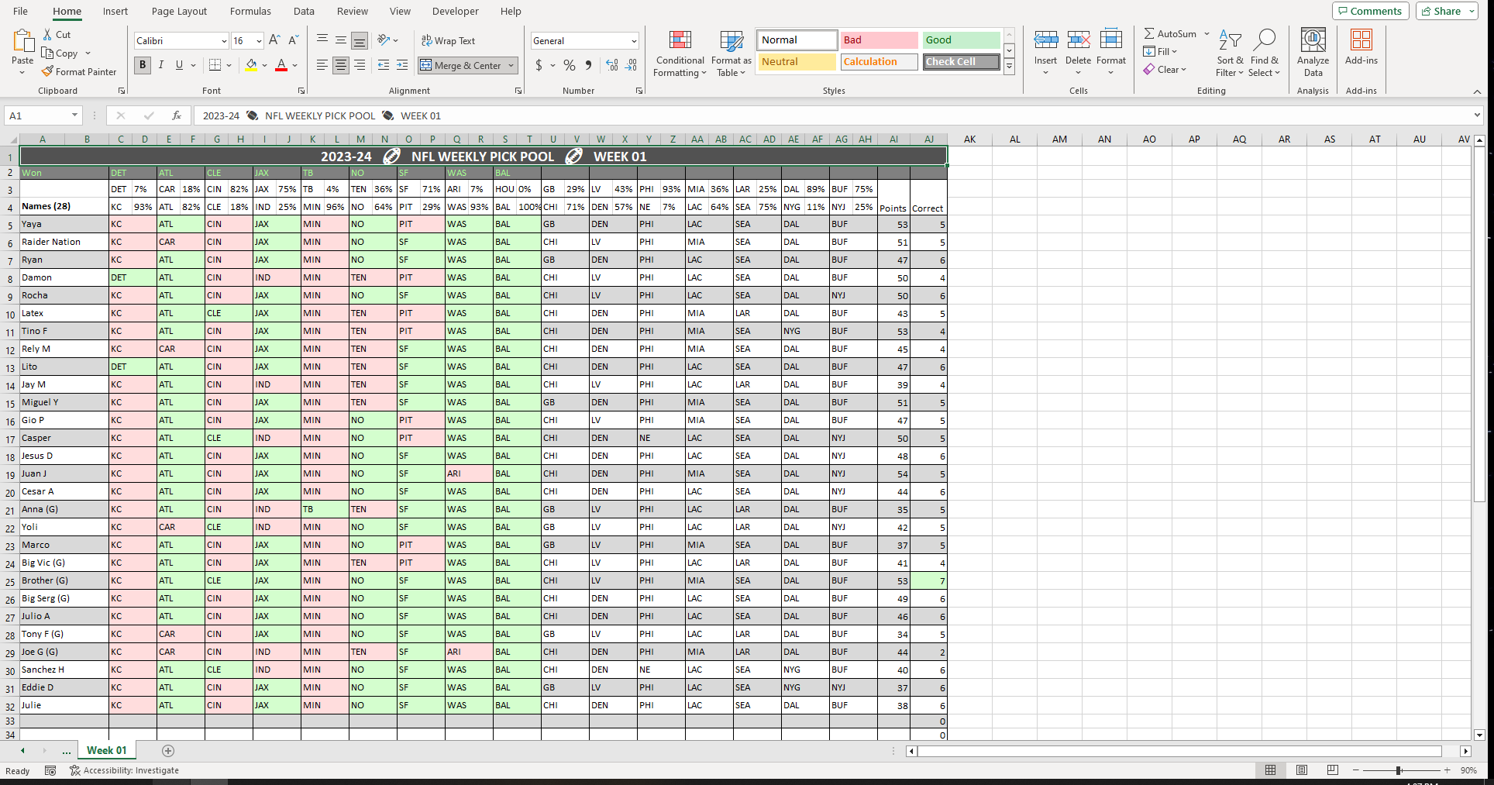Screen dimensions: 1494x785
Task: Click inside the formula bar
Action: (833, 115)
